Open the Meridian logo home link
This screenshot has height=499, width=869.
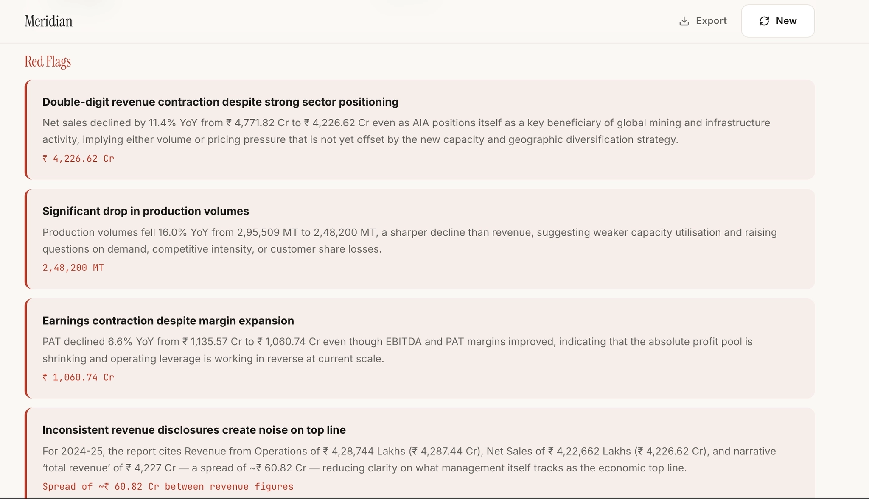[x=48, y=21]
